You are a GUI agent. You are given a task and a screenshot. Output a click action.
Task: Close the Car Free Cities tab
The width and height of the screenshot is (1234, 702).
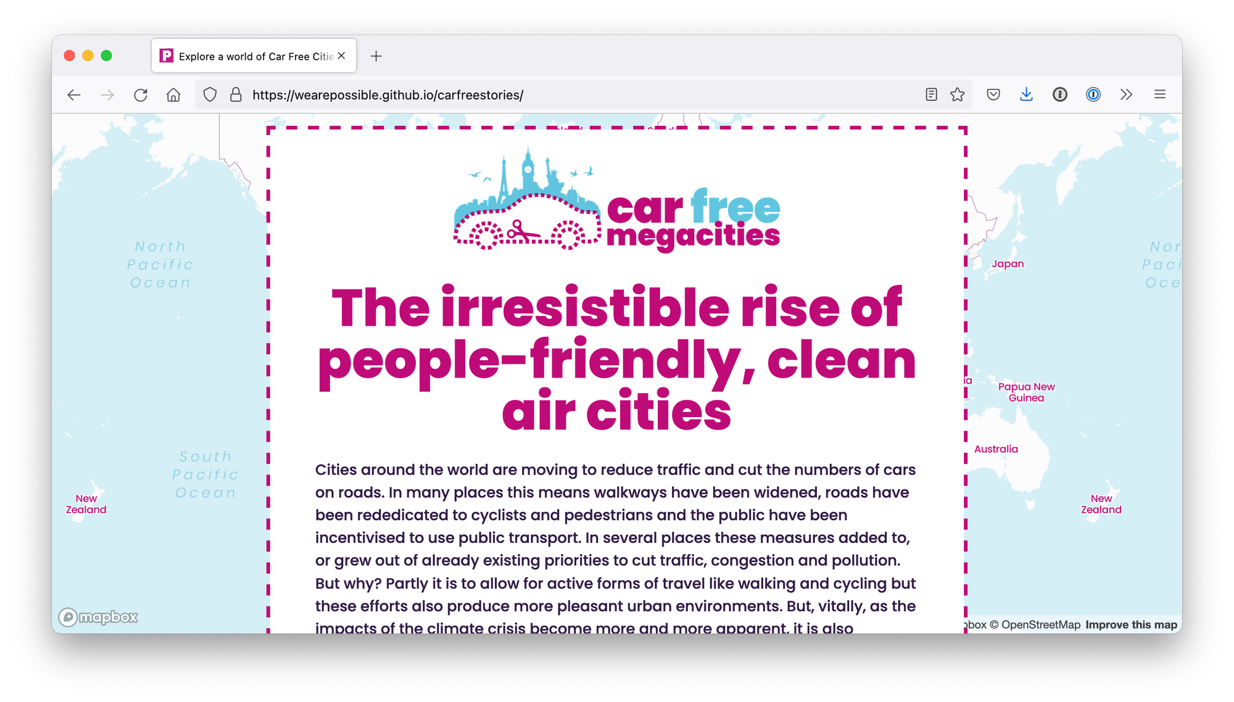(341, 56)
